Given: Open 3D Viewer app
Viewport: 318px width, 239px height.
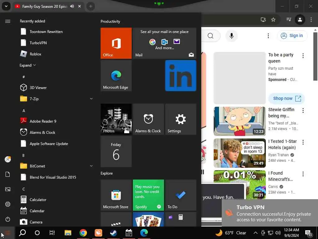Looking at the screenshot, I should pyautogui.click(x=57, y=87).
